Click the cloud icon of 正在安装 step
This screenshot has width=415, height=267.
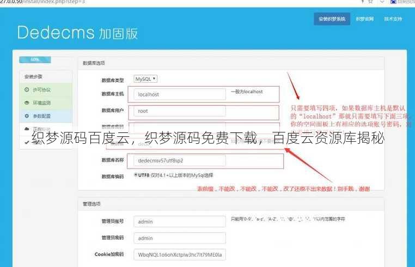click(x=27, y=129)
